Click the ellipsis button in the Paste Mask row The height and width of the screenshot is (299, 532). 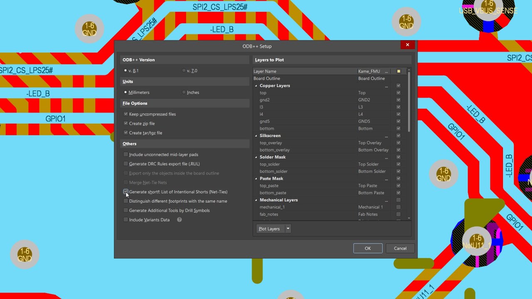387,179
